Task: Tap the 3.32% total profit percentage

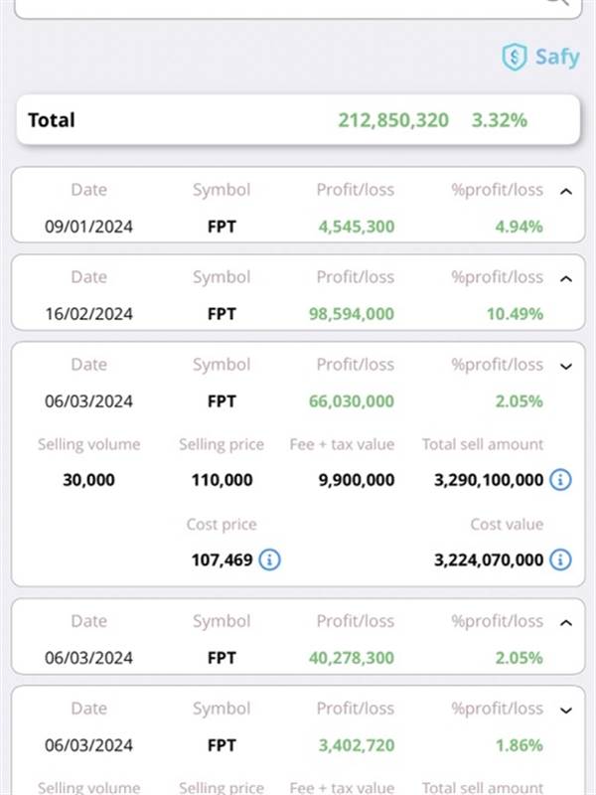Action: [x=500, y=120]
